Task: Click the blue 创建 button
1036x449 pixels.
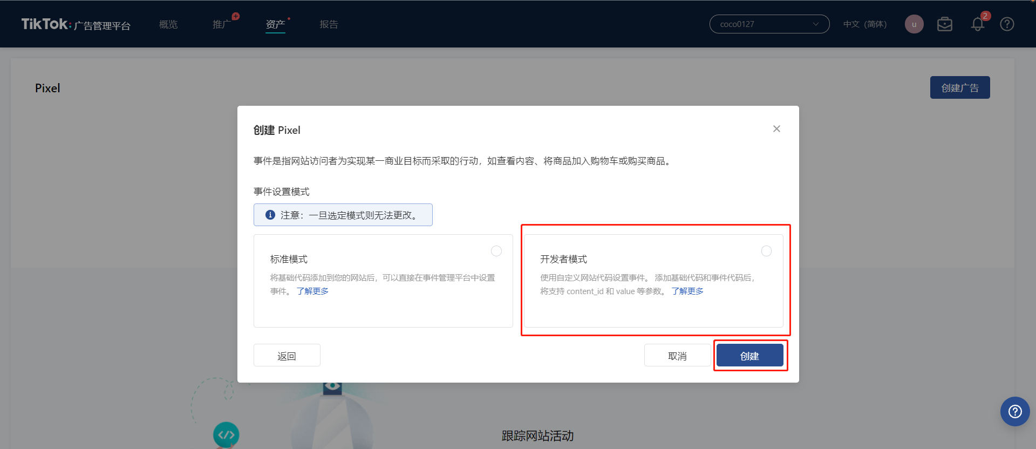Action: pyautogui.click(x=750, y=355)
